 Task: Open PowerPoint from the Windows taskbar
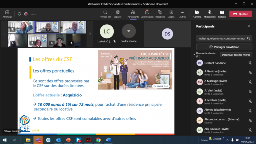tap(68, 140)
